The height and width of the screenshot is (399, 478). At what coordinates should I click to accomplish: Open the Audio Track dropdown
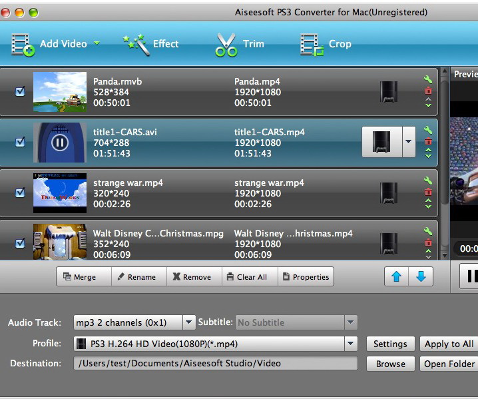coord(189,322)
